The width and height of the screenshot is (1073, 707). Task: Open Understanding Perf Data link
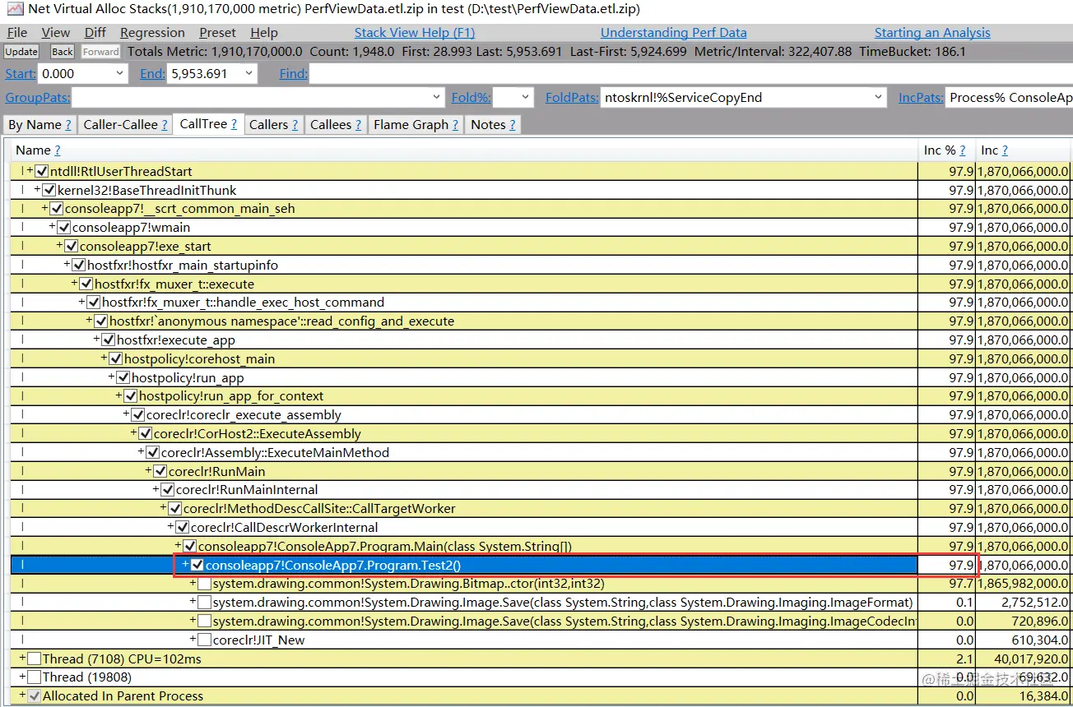pyautogui.click(x=674, y=33)
